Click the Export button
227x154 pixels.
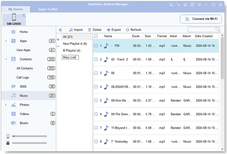114,30
